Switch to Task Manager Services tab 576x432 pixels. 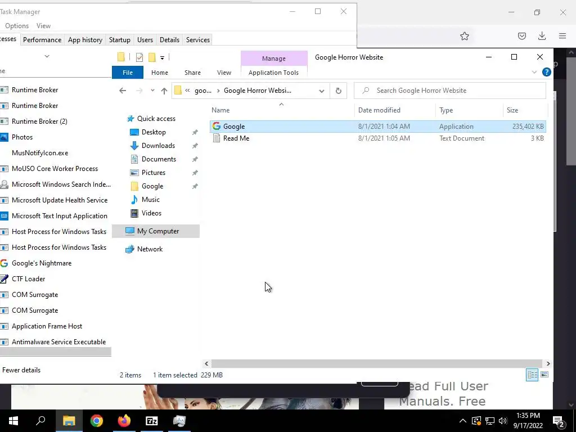point(197,40)
